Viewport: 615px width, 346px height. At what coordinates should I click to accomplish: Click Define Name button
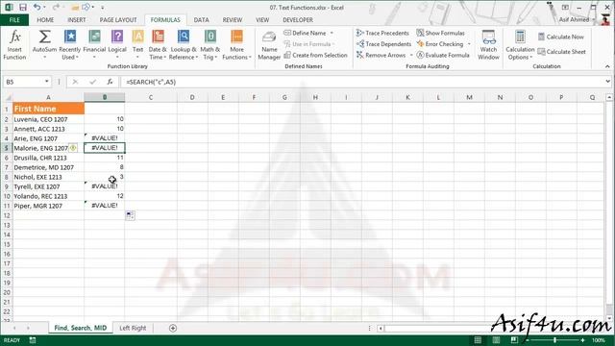click(306, 33)
